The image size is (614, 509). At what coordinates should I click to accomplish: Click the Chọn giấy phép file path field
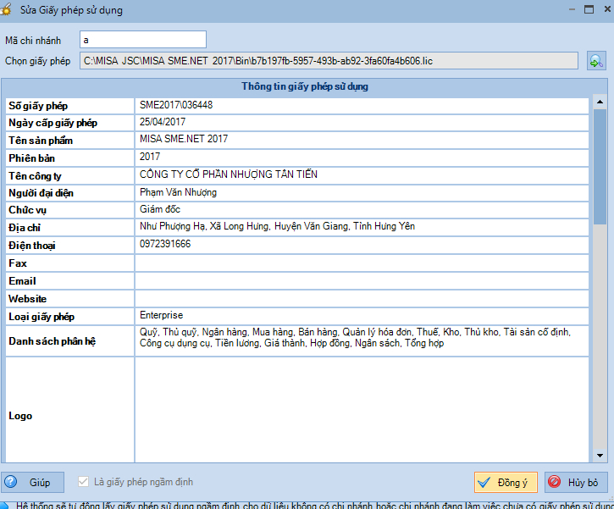[x=330, y=61]
